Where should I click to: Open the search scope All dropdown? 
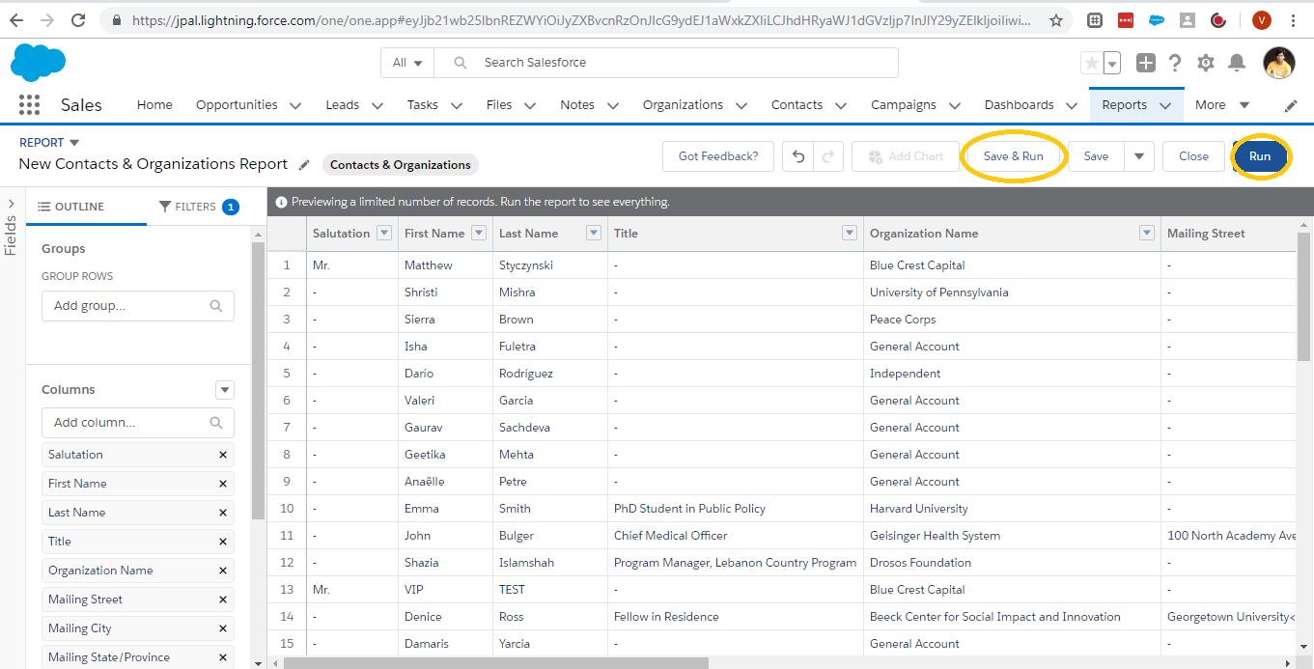pyautogui.click(x=407, y=63)
